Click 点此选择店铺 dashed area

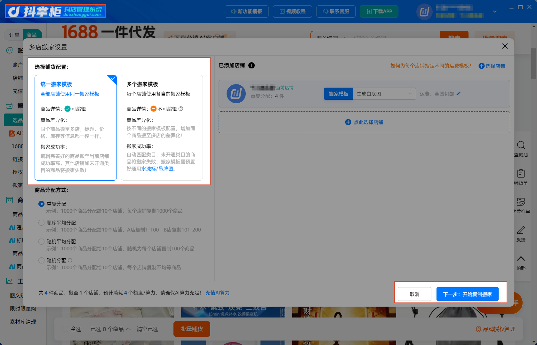click(x=364, y=122)
